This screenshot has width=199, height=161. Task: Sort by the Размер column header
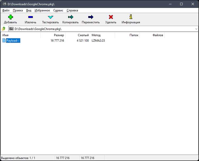point(53,35)
